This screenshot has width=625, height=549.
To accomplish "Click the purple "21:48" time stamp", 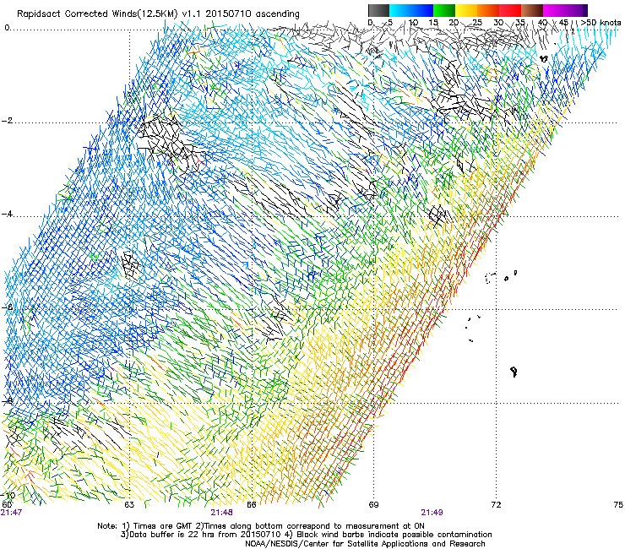I will point(222,513).
